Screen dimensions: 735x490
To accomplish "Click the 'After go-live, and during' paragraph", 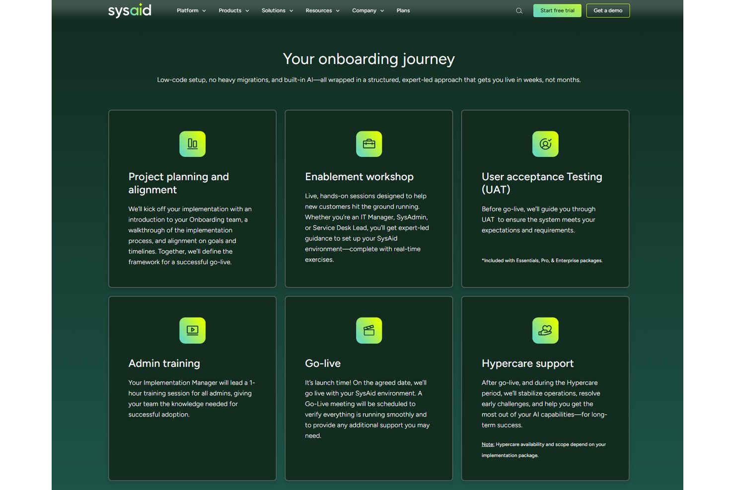I will [544, 404].
